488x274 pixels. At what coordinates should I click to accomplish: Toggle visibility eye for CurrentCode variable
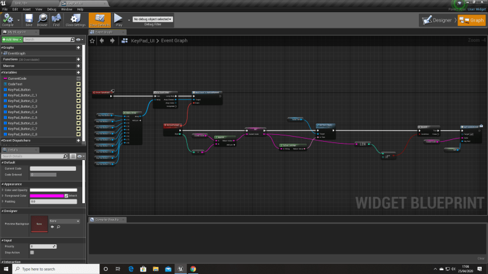[x=79, y=78]
